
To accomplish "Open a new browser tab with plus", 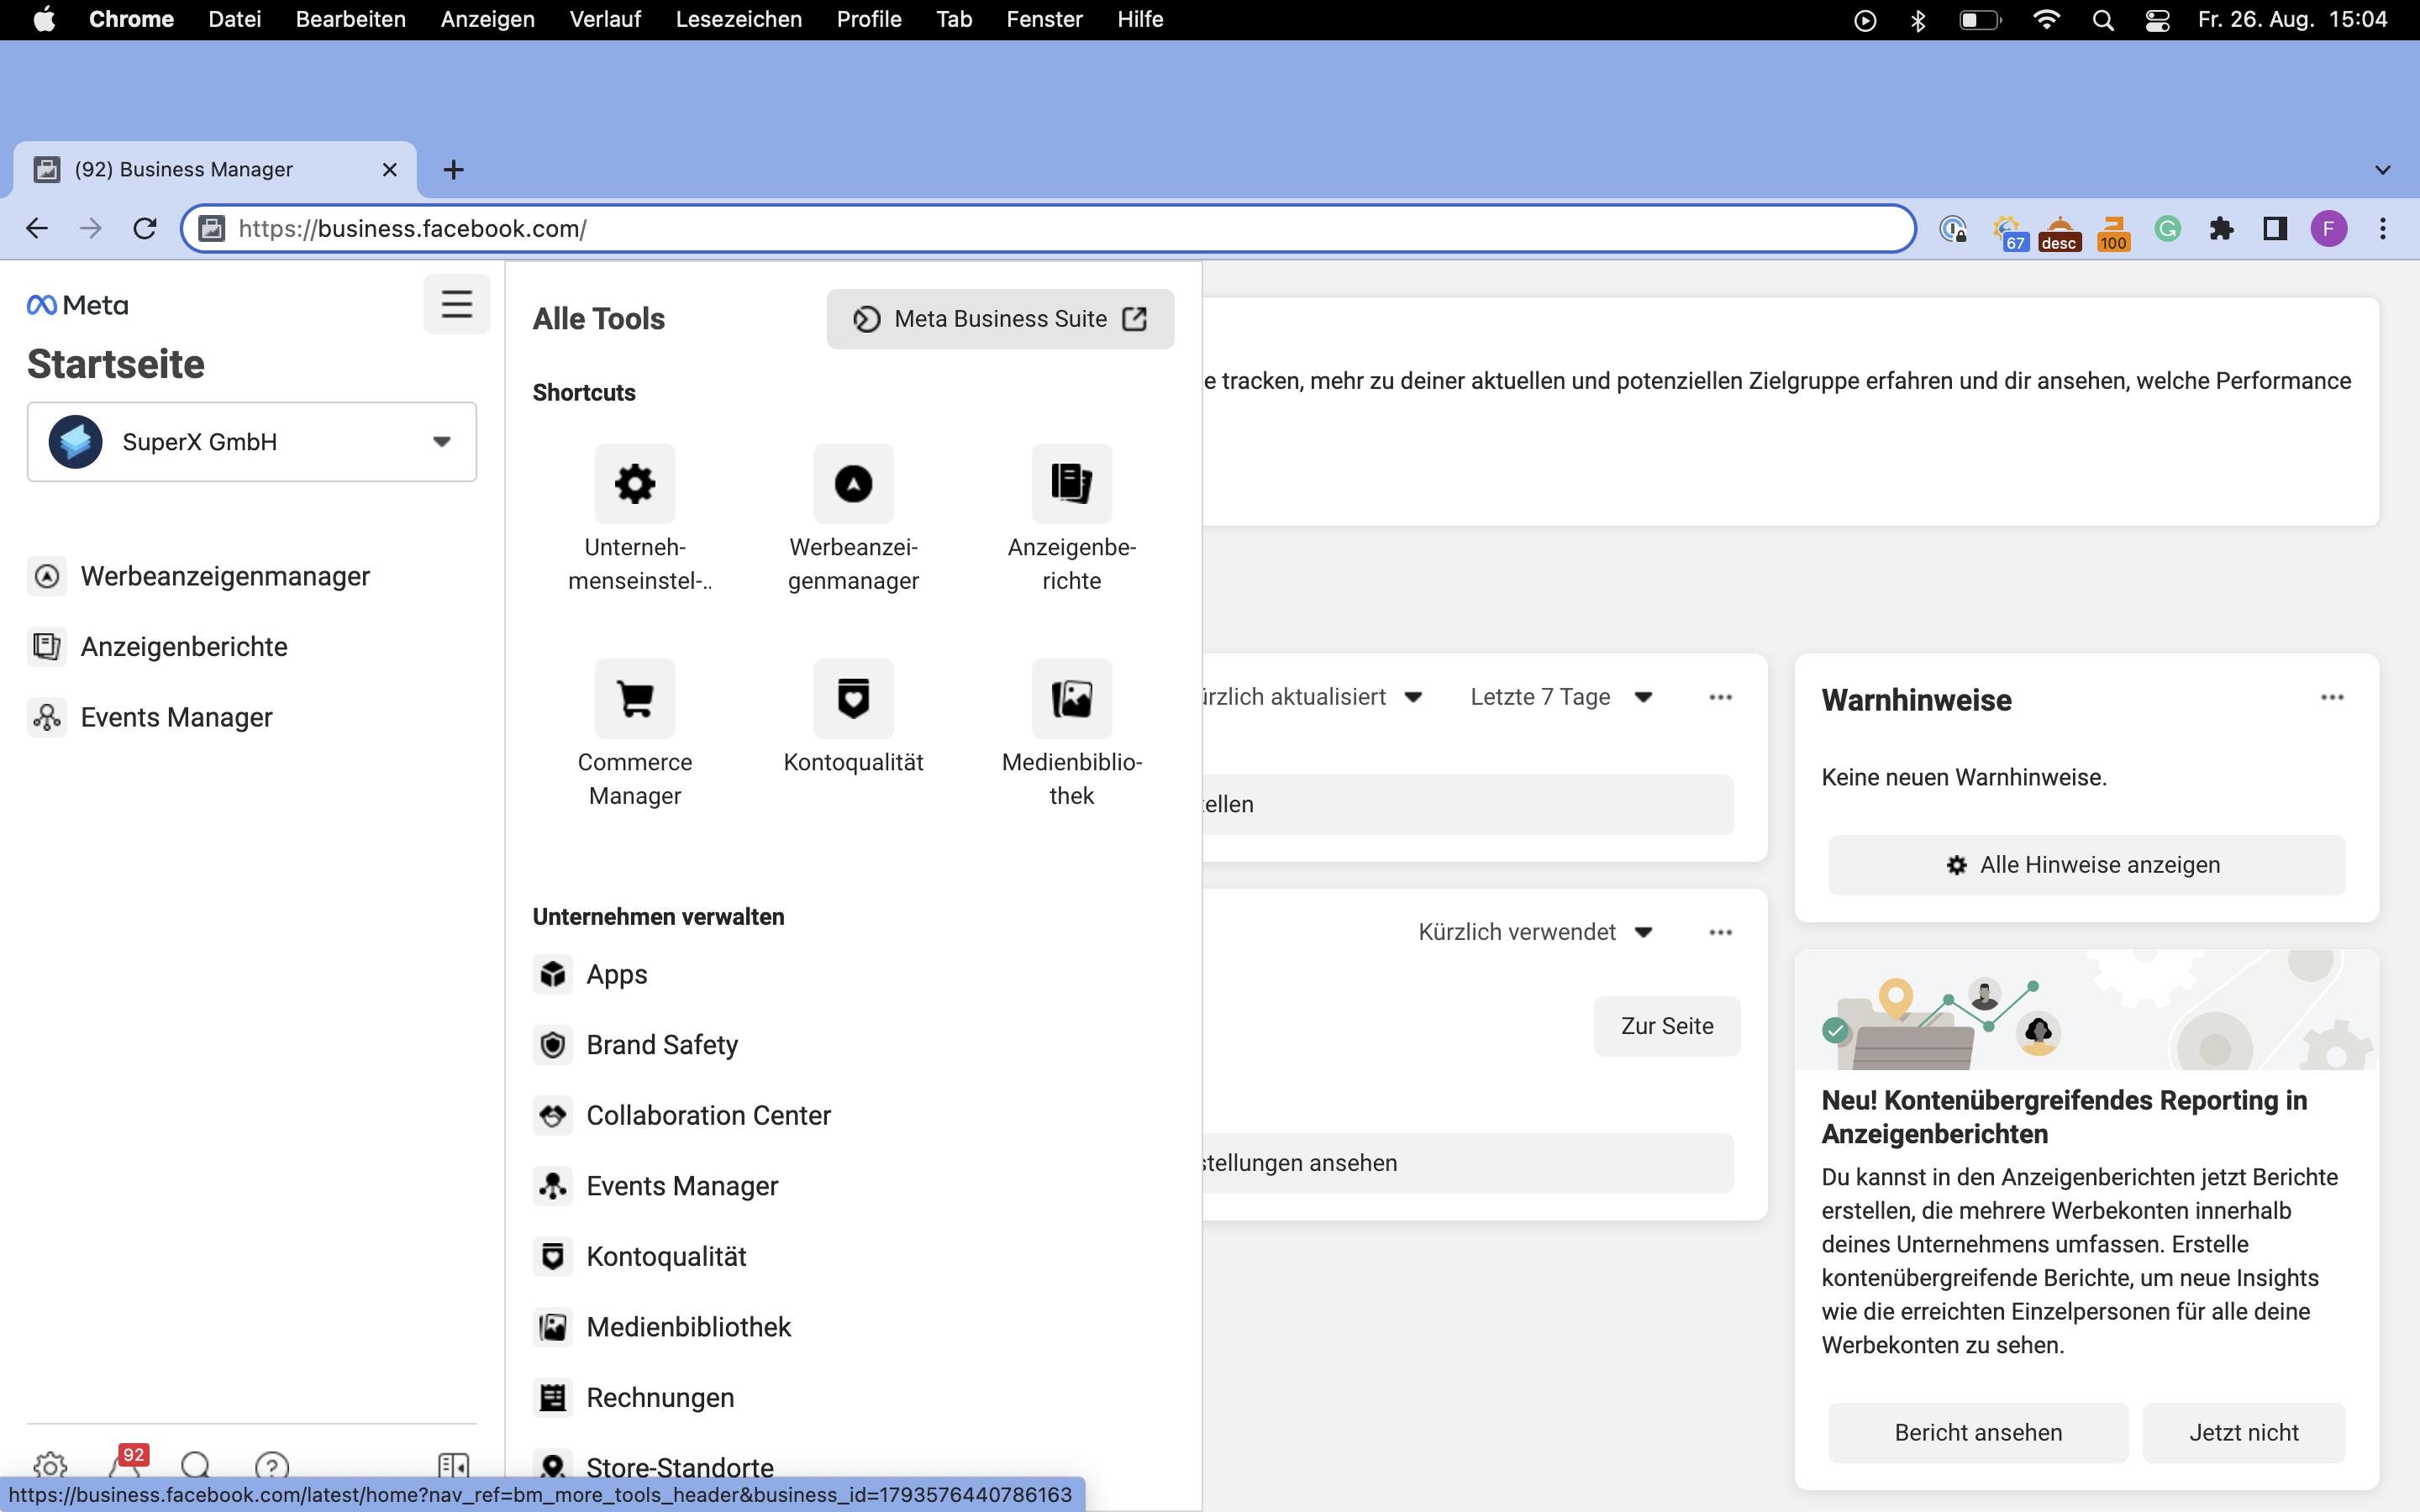I will coord(453,170).
